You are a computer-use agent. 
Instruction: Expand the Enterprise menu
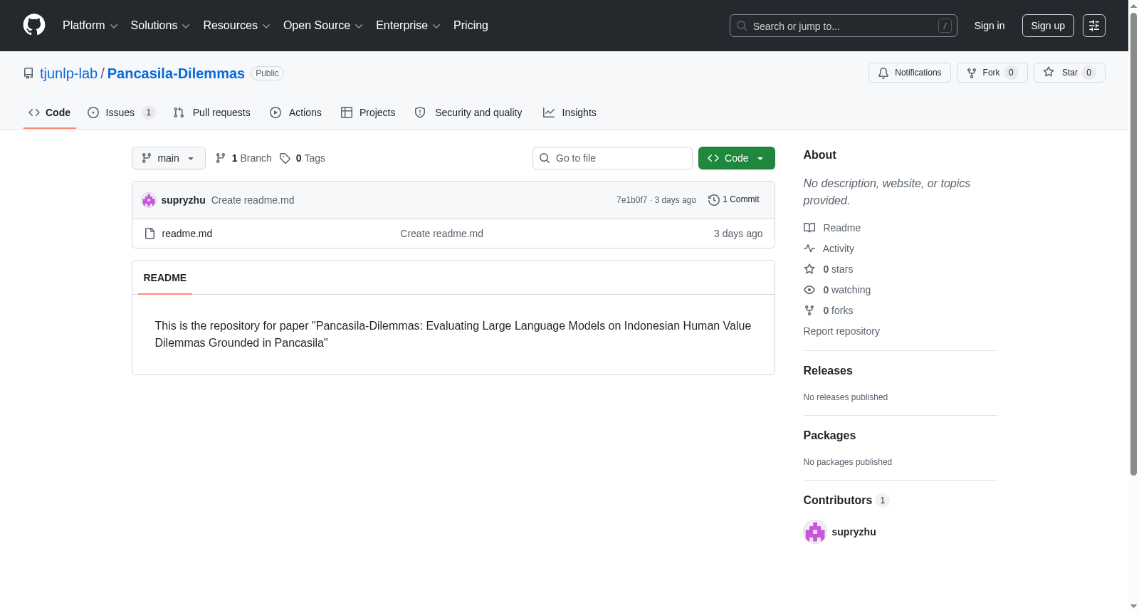(408, 26)
